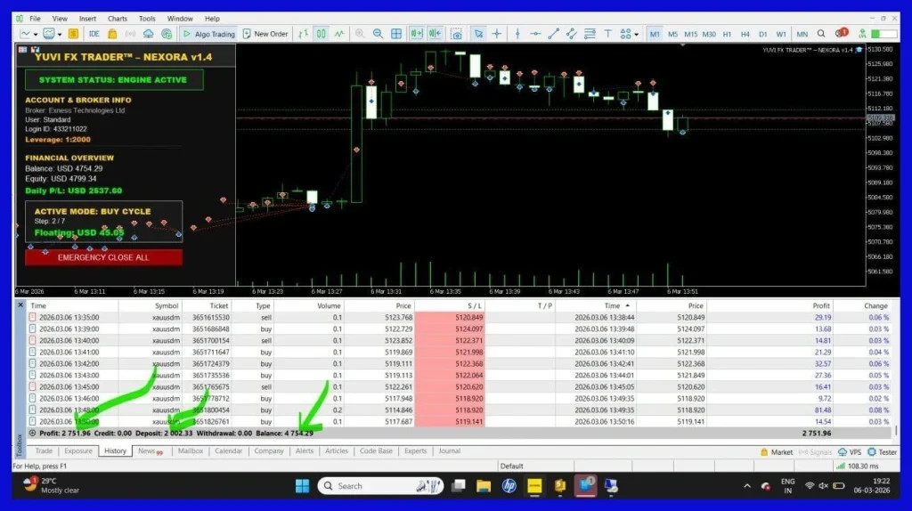Screen dimensions: 912x511
Task: Toggle Algo Trading on or off
Action: coord(208,34)
